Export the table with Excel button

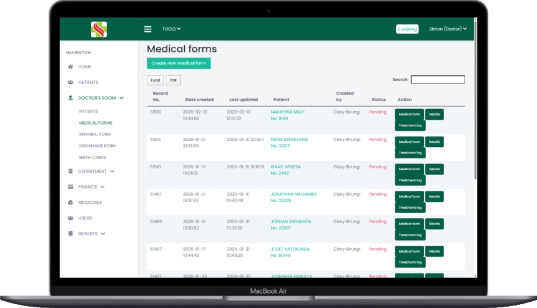pos(155,80)
